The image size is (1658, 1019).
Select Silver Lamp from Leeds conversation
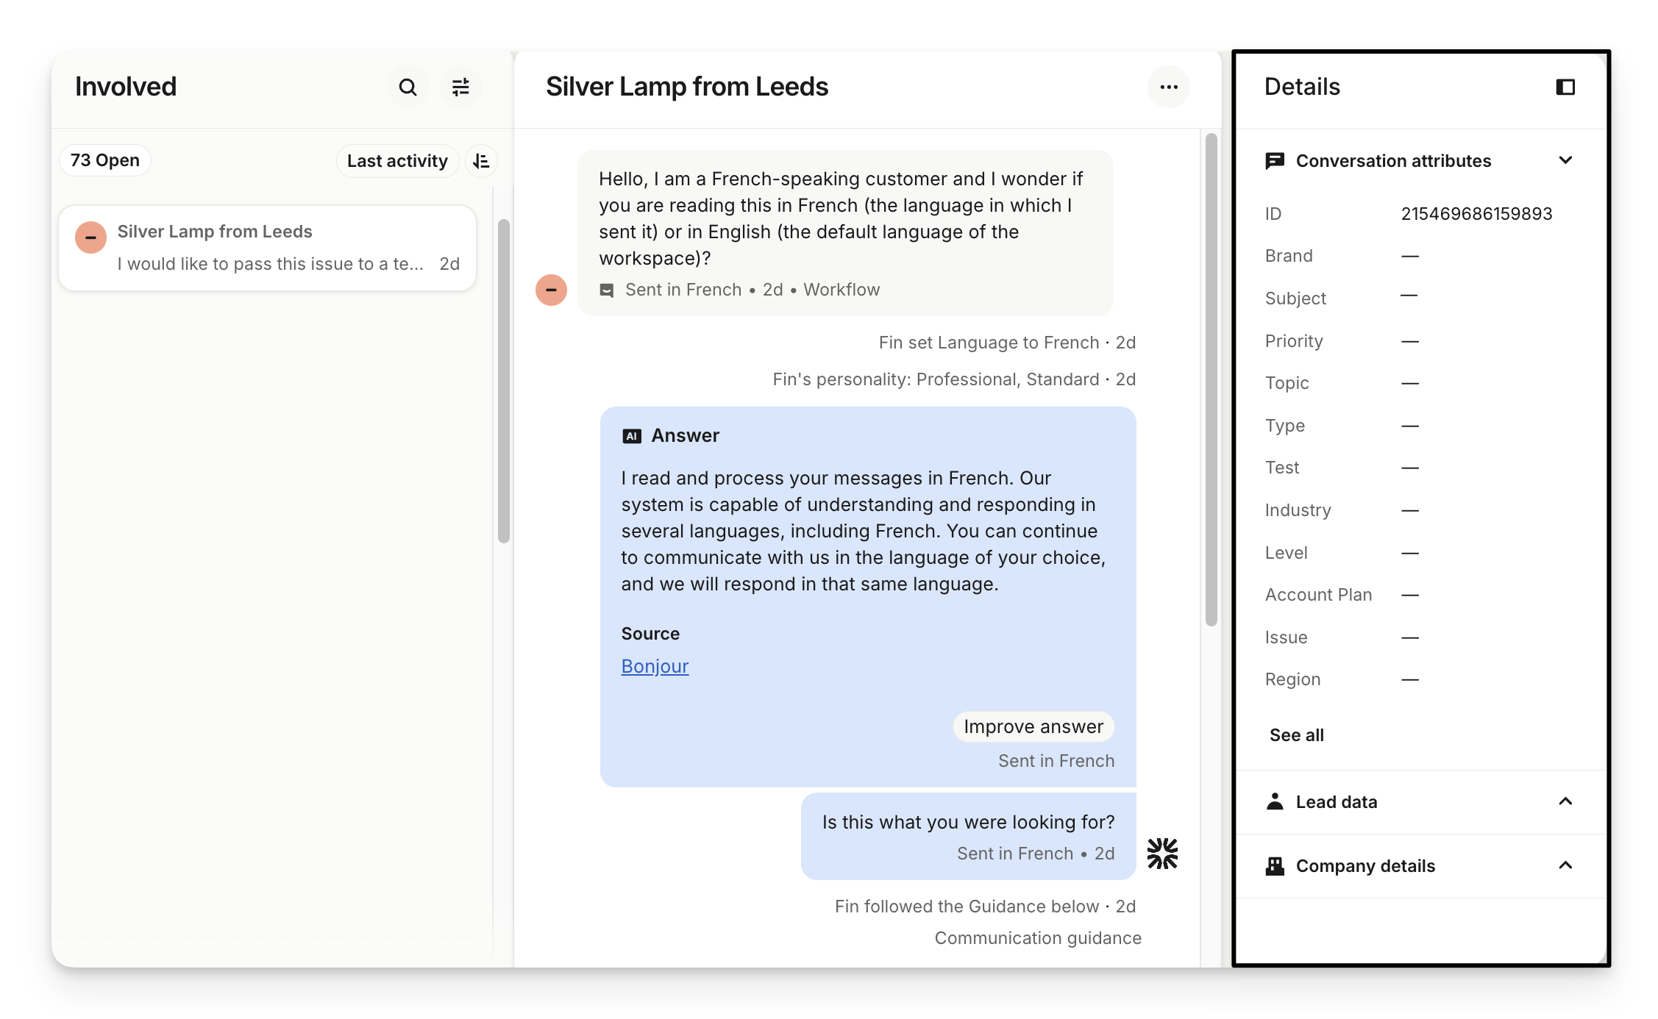click(x=268, y=248)
